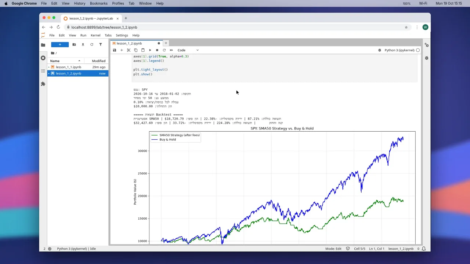Restart the kernel
Image resolution: width=470 pixels, height=264 pixels.
pyautogui.click(x=164, y=50)
